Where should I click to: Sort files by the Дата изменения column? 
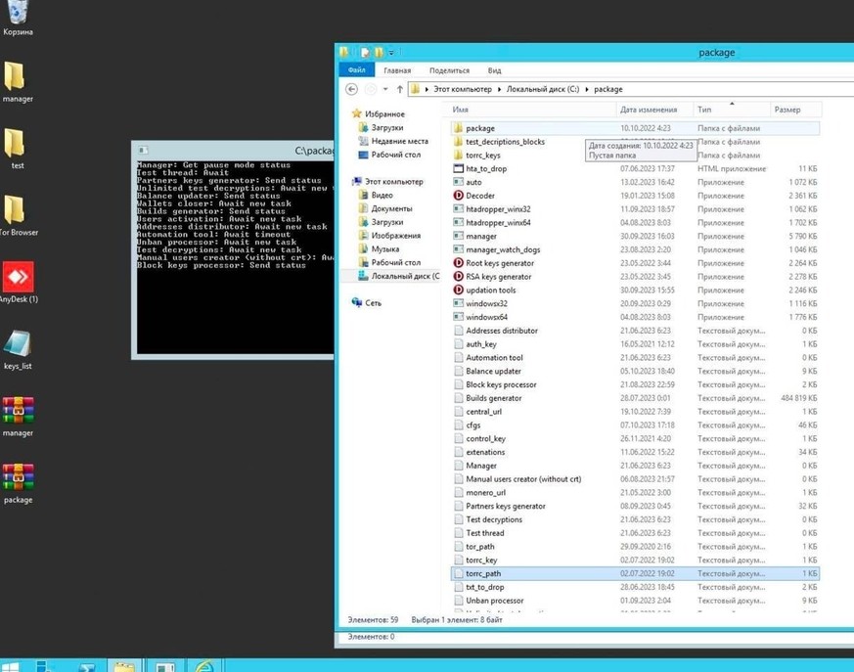[x=648, y=110]
